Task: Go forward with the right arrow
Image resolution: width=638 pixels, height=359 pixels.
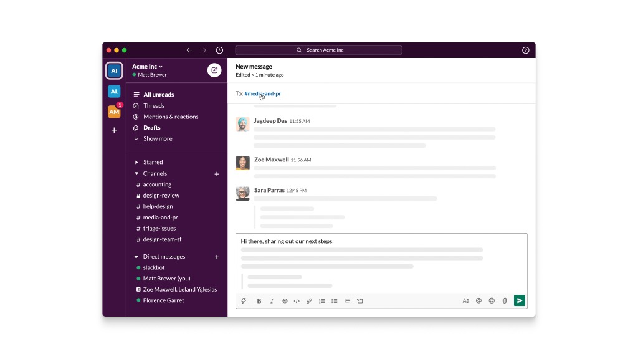Action: point(204,50)
